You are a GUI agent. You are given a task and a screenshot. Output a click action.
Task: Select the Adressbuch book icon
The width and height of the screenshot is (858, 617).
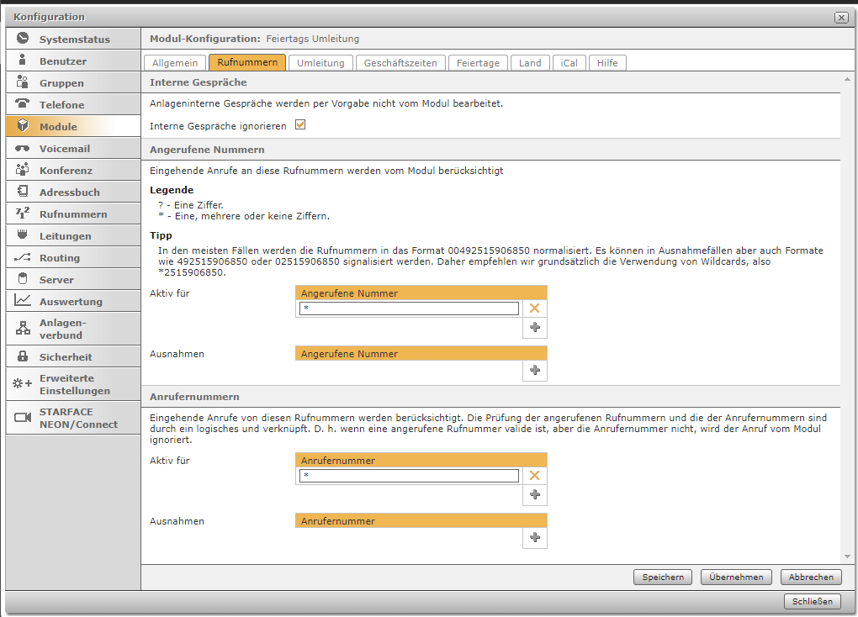pos(23,192)
